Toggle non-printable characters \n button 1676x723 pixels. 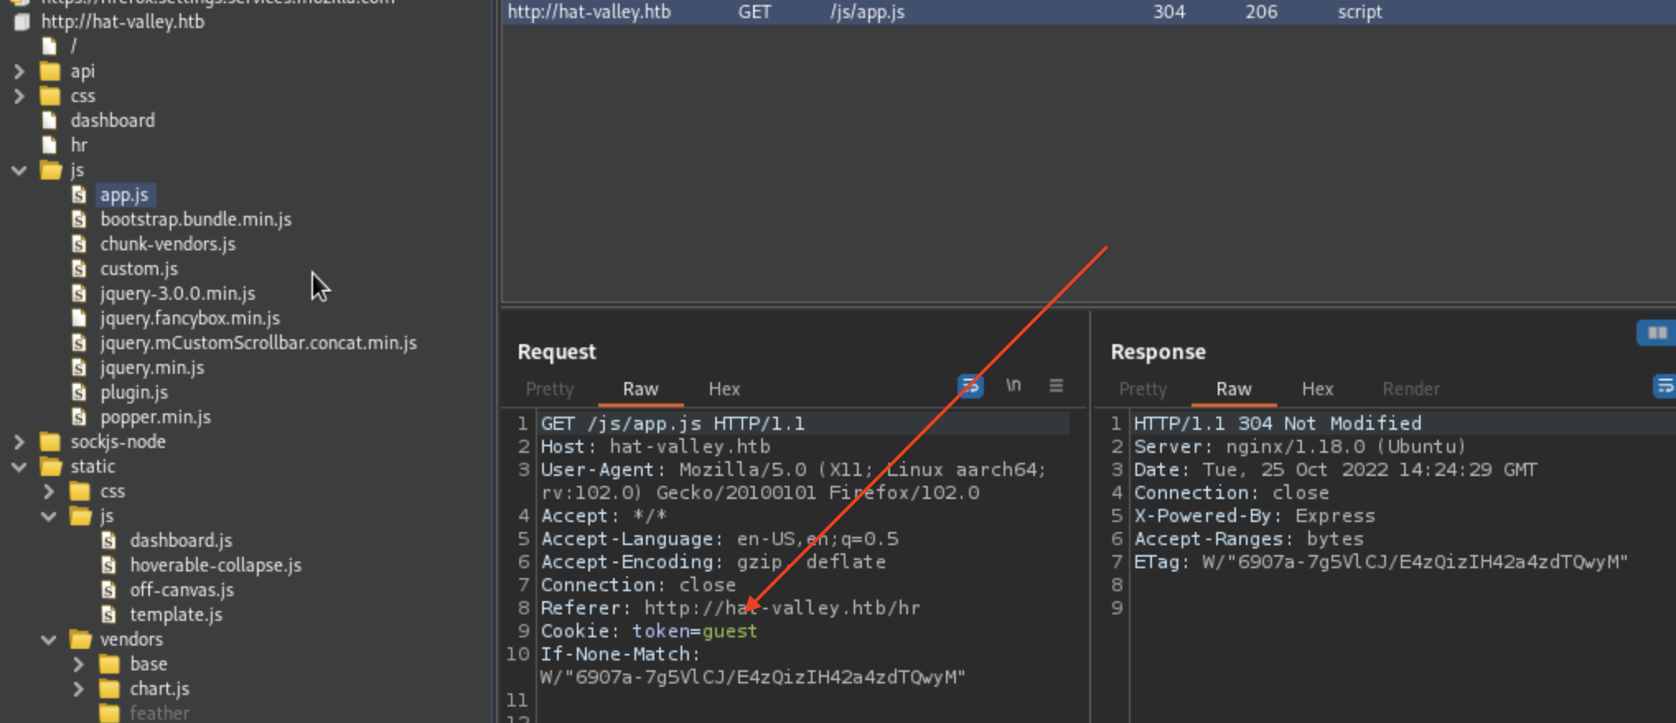(1014, 385)
